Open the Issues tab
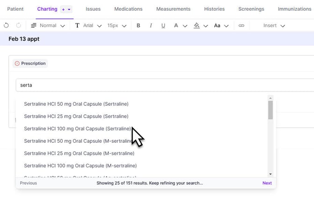The image size is (314, 203). pos(93,9)
